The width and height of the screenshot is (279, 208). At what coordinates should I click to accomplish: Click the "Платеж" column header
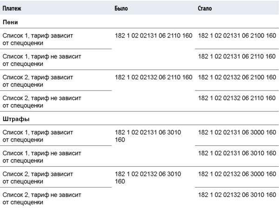click(12, 9)
